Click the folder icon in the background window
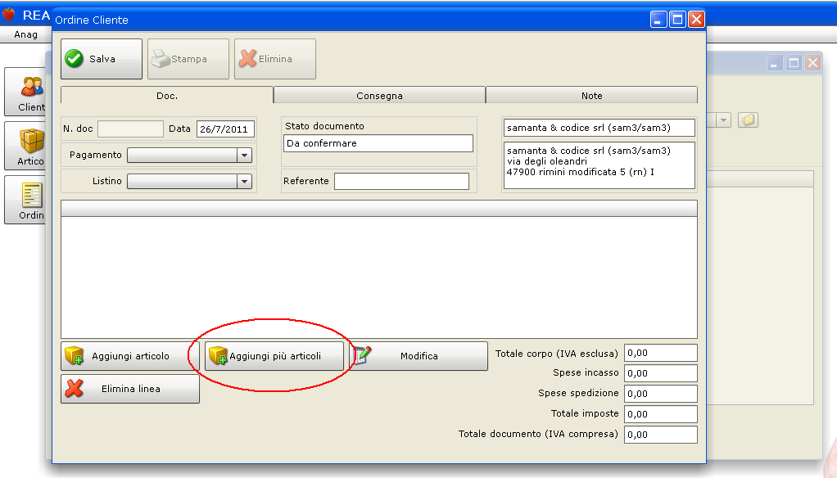Image resolution: width=837 pixels, height=478 pixels. coord(748,120)
